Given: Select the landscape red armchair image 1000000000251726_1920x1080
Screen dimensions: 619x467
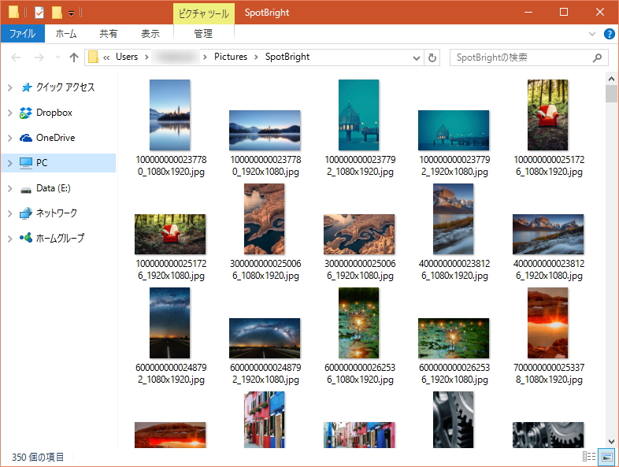Looking at the screenshot, I should pos(170,234).
